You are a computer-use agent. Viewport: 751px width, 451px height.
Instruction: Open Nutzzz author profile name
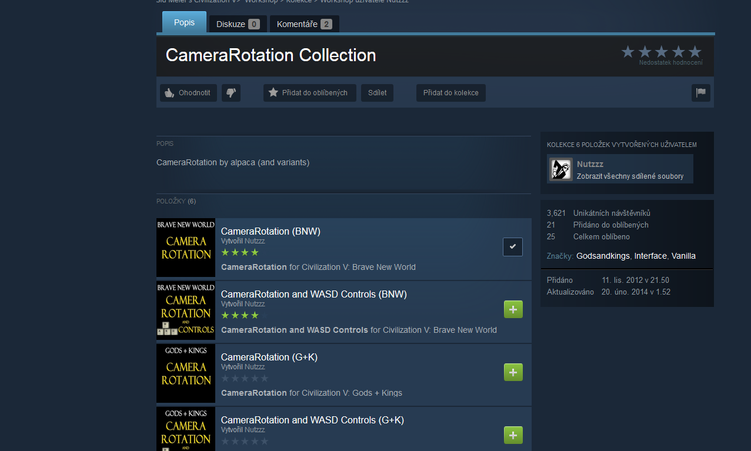(x=590, y=164)
